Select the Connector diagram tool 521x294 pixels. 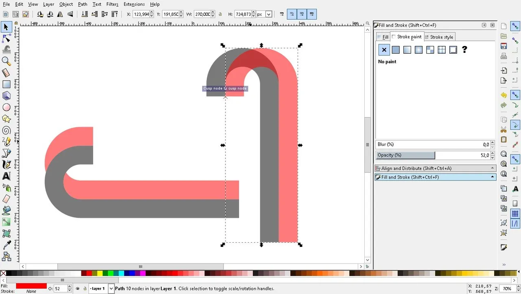[6, 257]
